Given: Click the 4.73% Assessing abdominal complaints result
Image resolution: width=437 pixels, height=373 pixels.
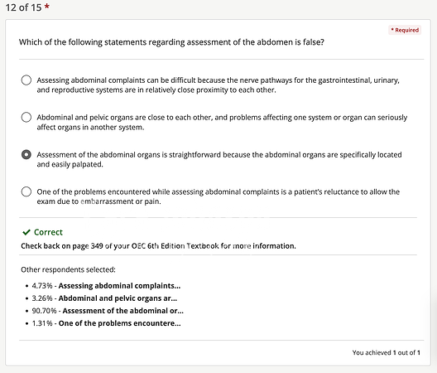Looking at the screenshot, I should click(x=106, y=286).
